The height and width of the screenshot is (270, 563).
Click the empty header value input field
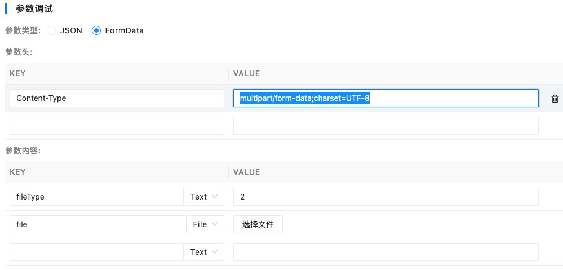(386, 126)
